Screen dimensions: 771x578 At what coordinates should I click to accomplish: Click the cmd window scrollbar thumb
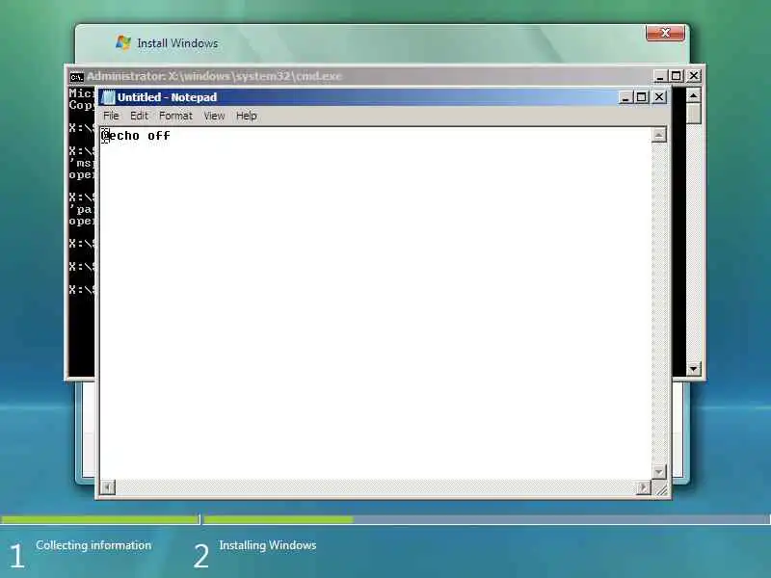(693, 114)
